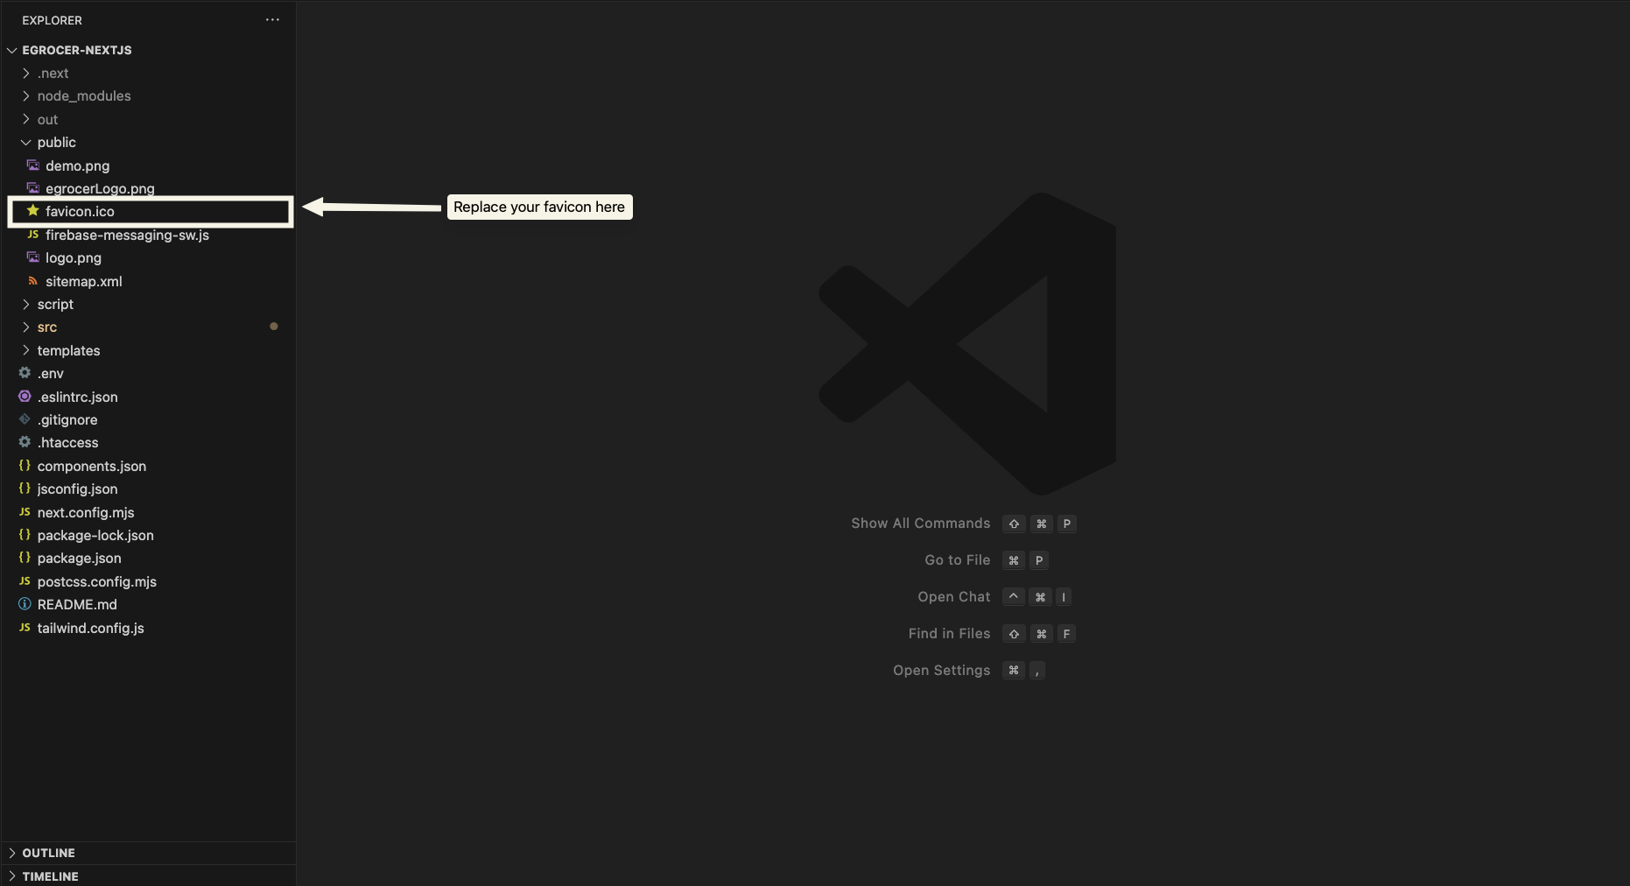The height and width of the screenshot is (886, 1630).
Task: Open the .env file
Action: coord(51,373)
